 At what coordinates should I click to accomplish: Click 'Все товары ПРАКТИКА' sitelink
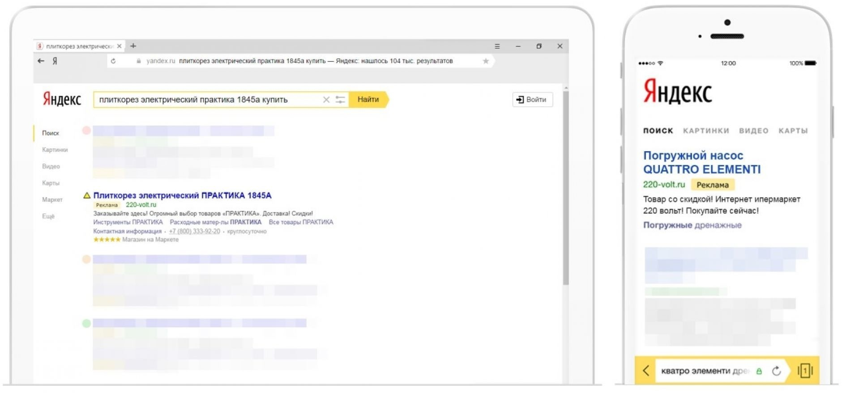pyautogui.click(x=301, y=222)
